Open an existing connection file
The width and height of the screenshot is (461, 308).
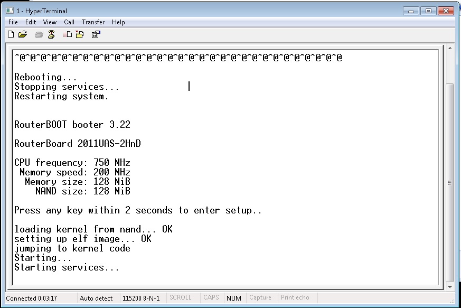click(x=22, y=34)
